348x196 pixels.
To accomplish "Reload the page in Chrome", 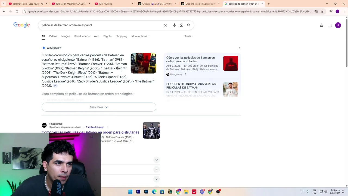I will pyautogui.click(x=17, y=11).
